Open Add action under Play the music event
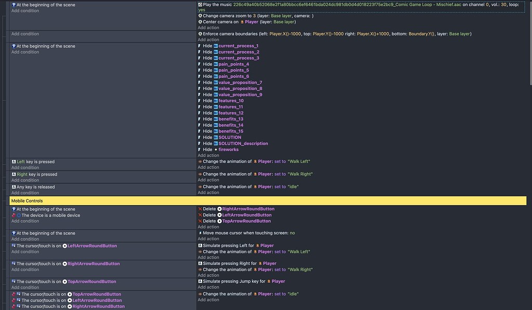Viewport: 532px width, 310px height. [x=207, y=27]
